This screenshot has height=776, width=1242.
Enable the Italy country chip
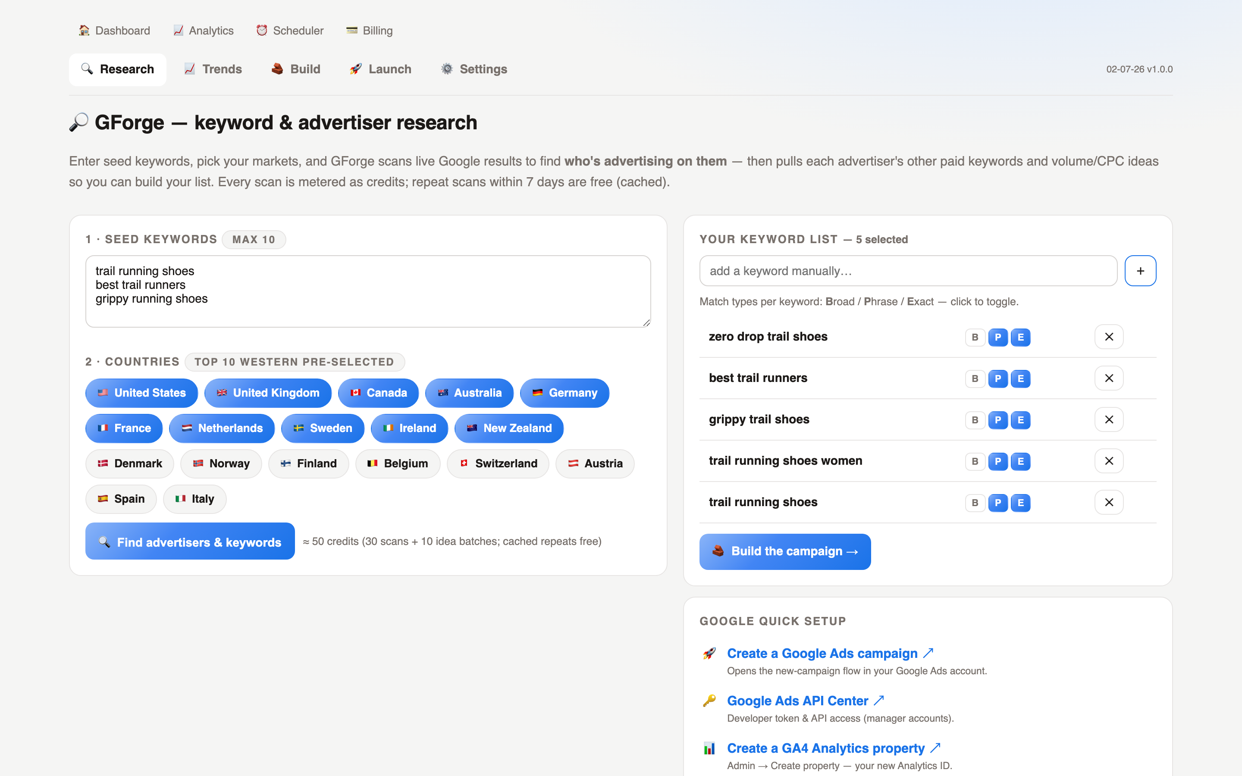tap(194, 499)
